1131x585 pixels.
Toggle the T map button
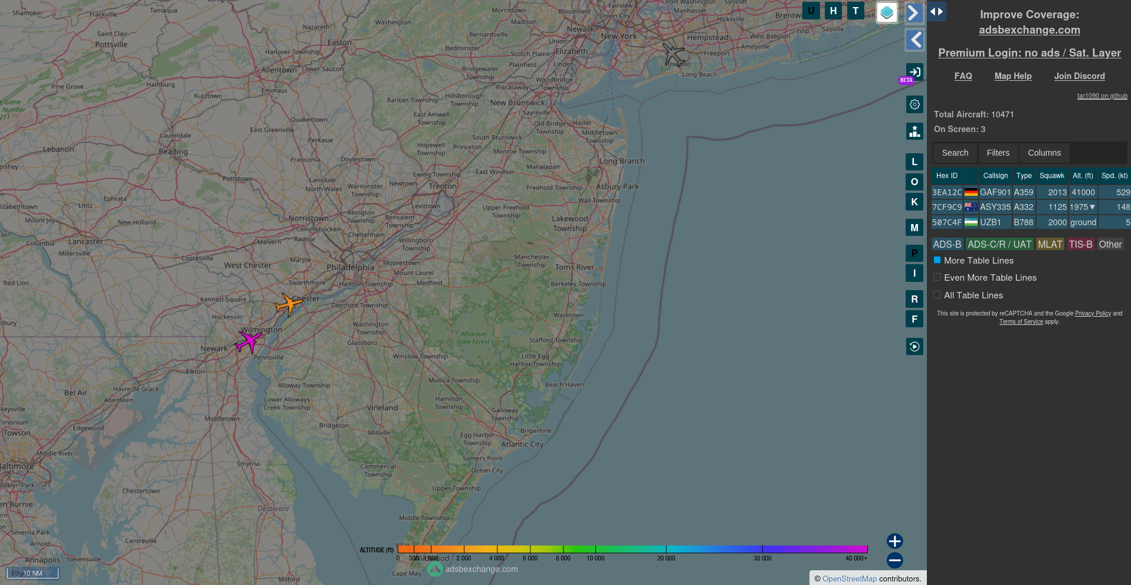coord(855,11)
